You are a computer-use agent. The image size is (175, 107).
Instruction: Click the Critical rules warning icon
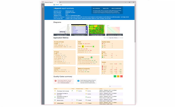pos(102,54)
